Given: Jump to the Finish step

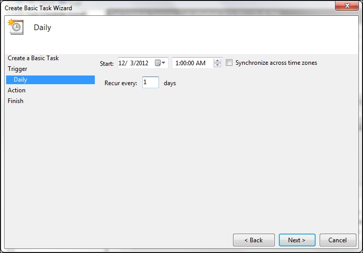Looking at the screenshot, I should pyautogui.click(x=15, y=101).
